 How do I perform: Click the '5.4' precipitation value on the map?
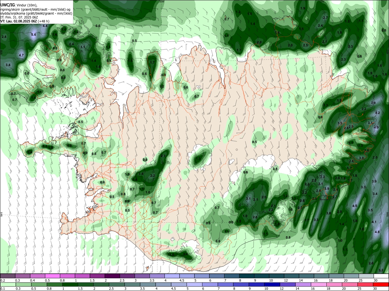click(x=33, y=35)
